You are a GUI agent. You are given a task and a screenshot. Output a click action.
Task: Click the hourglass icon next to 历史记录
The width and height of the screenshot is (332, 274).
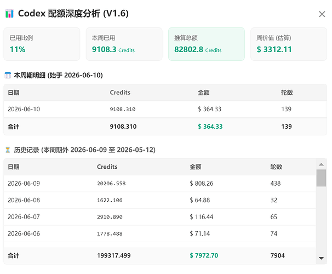click(x=8, y=150)
